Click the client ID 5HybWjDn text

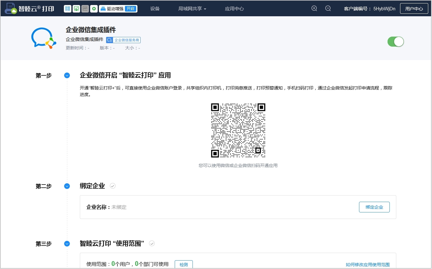point(384,9)
